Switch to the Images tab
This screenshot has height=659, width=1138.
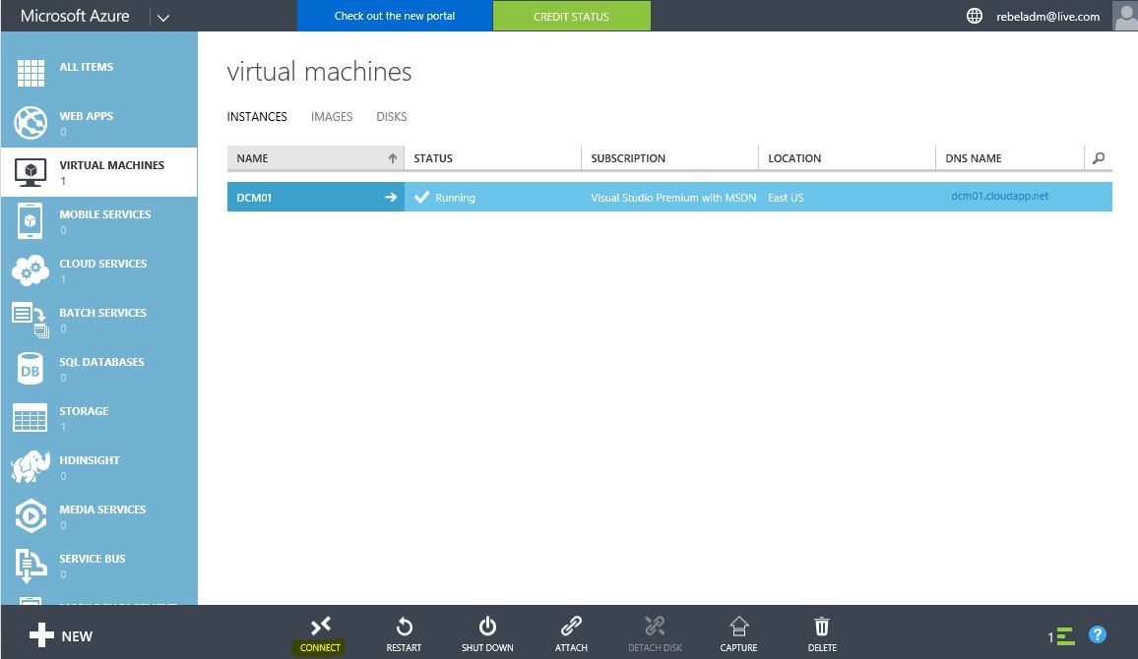(332, 117)
